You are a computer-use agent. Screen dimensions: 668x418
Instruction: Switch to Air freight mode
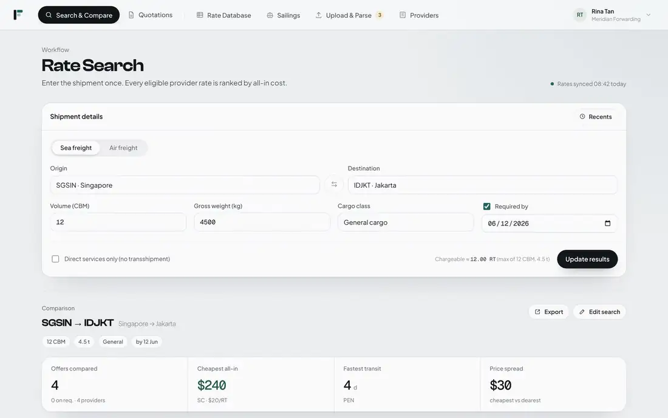(123, 148)
